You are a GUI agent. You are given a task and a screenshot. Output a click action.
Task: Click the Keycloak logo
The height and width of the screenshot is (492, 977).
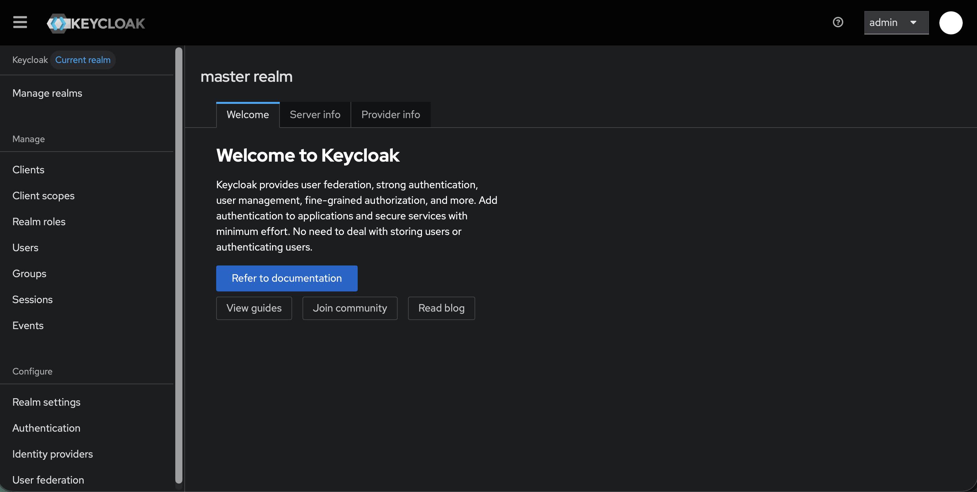tap(95, 23)
